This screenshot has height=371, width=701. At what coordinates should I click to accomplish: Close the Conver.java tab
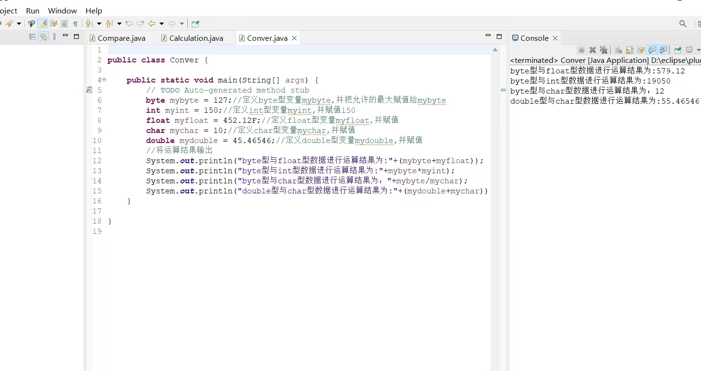coord(295,38)
